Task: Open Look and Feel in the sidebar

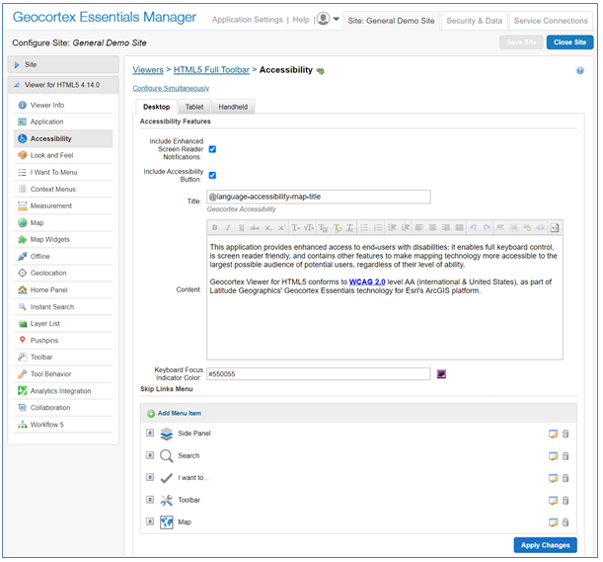Action: pos(63,155)
